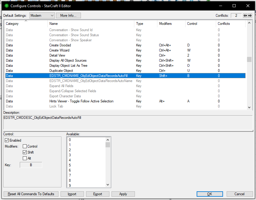The image size is (256, 200).
Task: Select Conversation - Show Sound Status row
Action: click(125, 35)
